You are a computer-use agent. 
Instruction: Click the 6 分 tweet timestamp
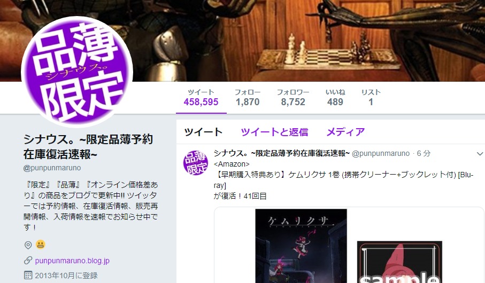pos(424,153)
